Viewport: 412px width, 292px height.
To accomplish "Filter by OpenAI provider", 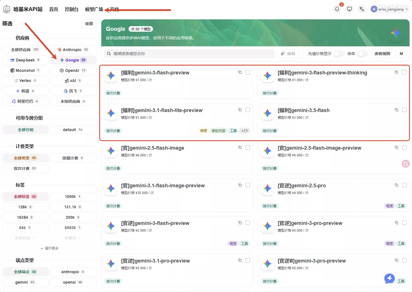I will [x=73, y=70].
